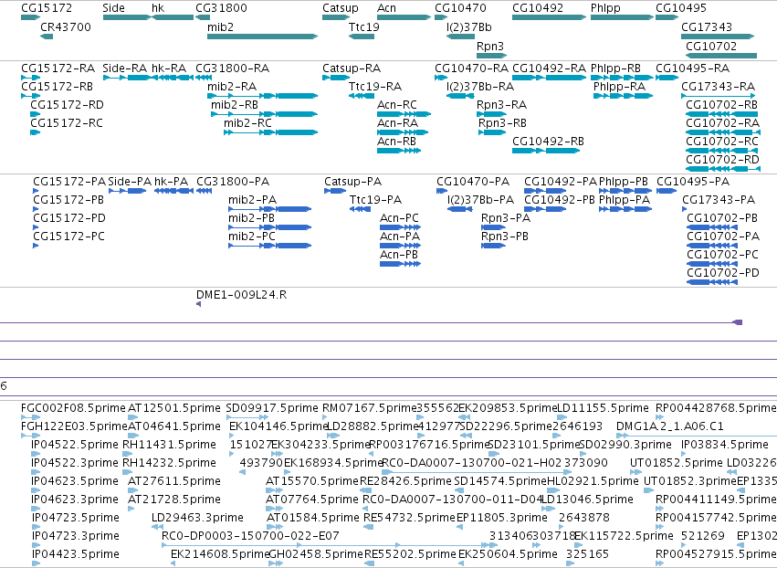The width and height of the screenshot is (777, 568).
Task: Click transcript Catsup-RA
Action: [x=352, y=68]
